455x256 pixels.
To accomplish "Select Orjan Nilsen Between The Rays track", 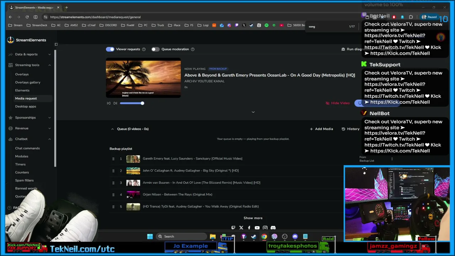I will coord(177,194).
